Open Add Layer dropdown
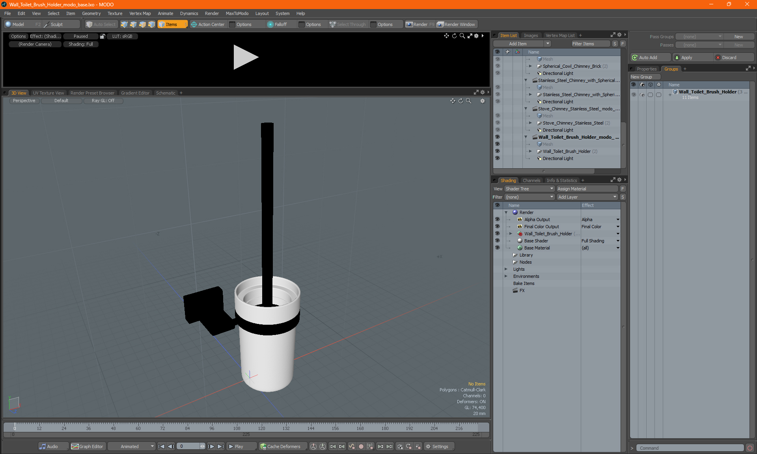 (x=587, y=197)
